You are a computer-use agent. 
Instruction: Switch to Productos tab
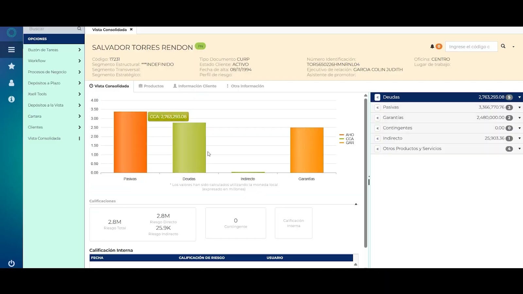coord(151,86)
